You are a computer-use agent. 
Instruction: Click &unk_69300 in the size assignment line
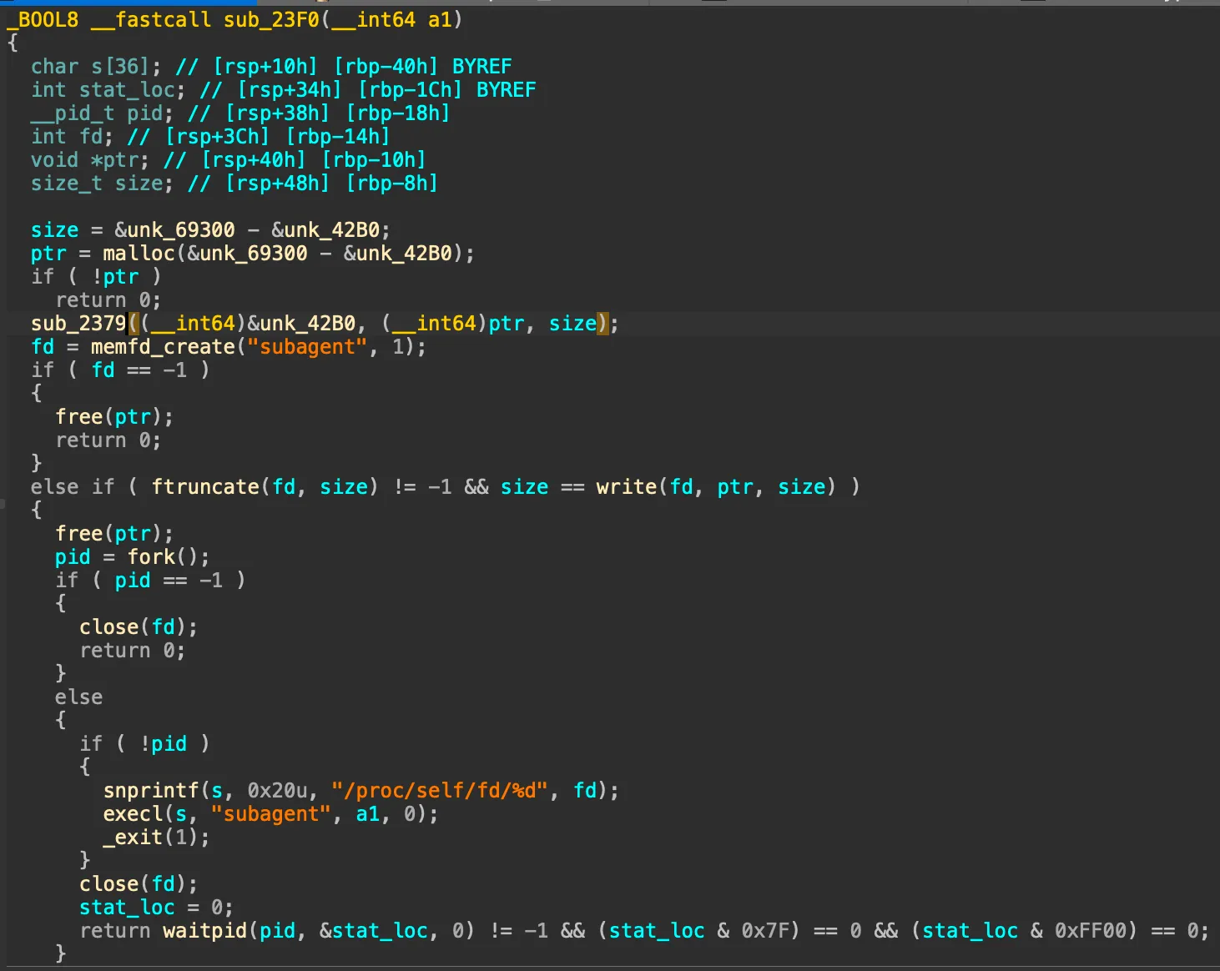(x=175, y=229)
